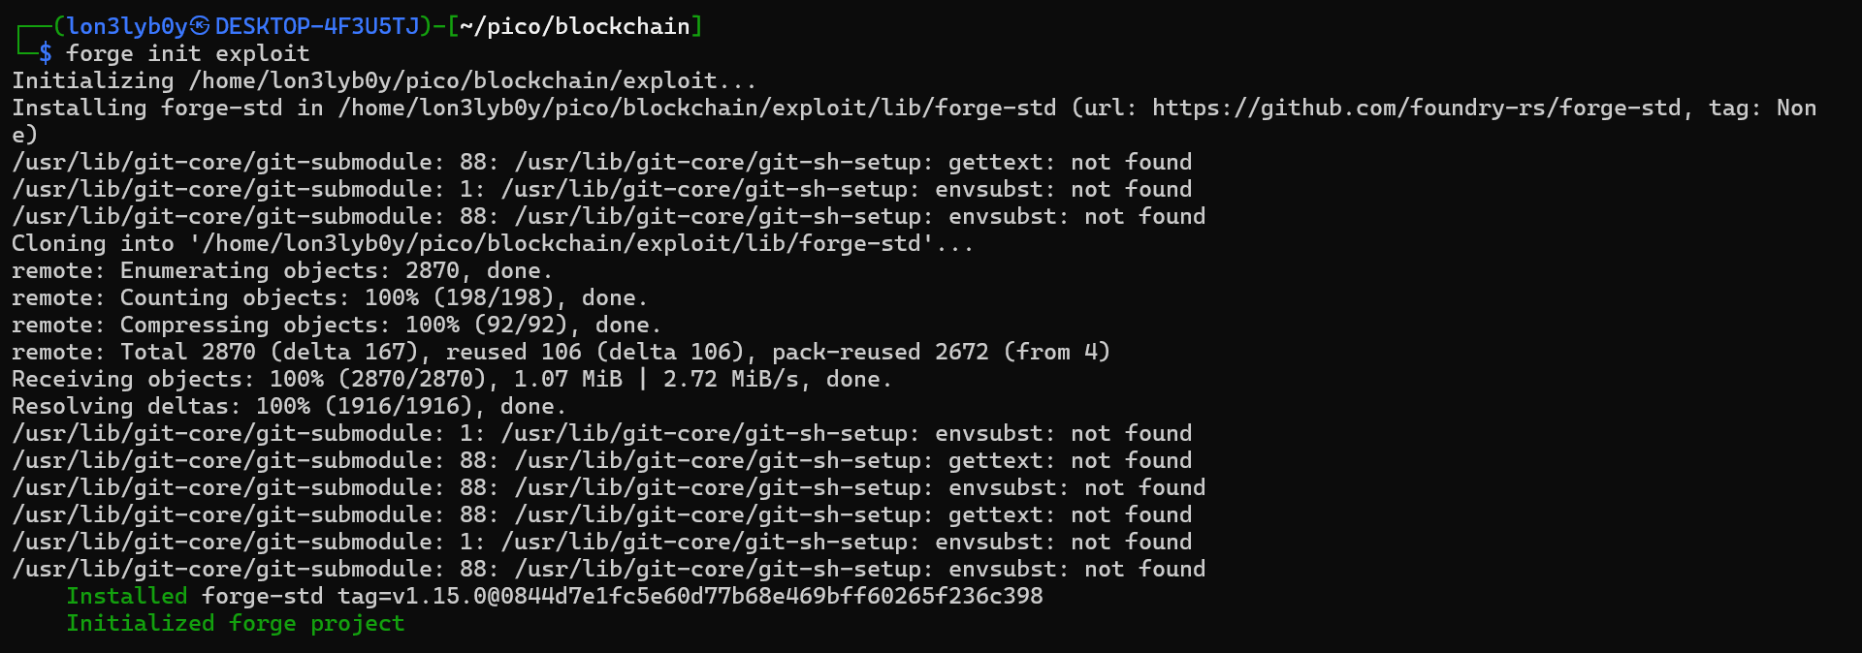Click the "forge init exploit" command text
Image resolution: width=1862 pixels, height=653 pixels.
[187, 53]
